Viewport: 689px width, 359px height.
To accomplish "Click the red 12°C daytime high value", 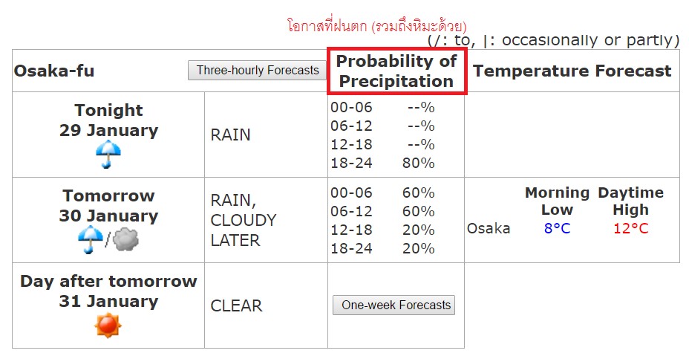I will 631,228.
